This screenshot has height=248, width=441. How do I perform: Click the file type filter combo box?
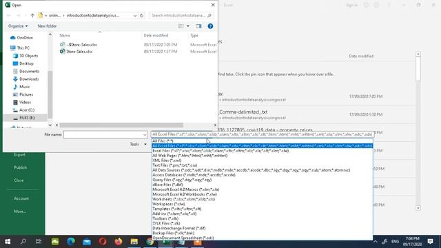[x=263, y=134]
